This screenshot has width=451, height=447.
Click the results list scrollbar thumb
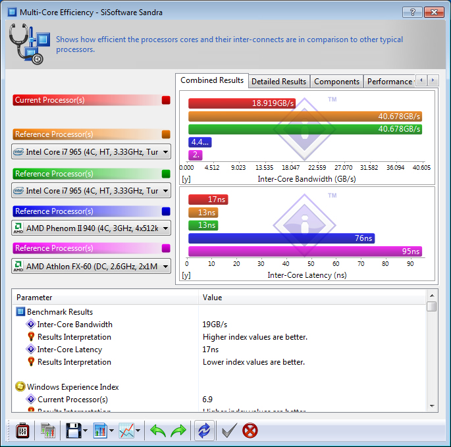pos(432,306)
